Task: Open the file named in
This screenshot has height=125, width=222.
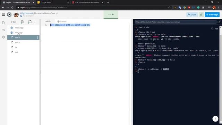Action: point(23,47)
